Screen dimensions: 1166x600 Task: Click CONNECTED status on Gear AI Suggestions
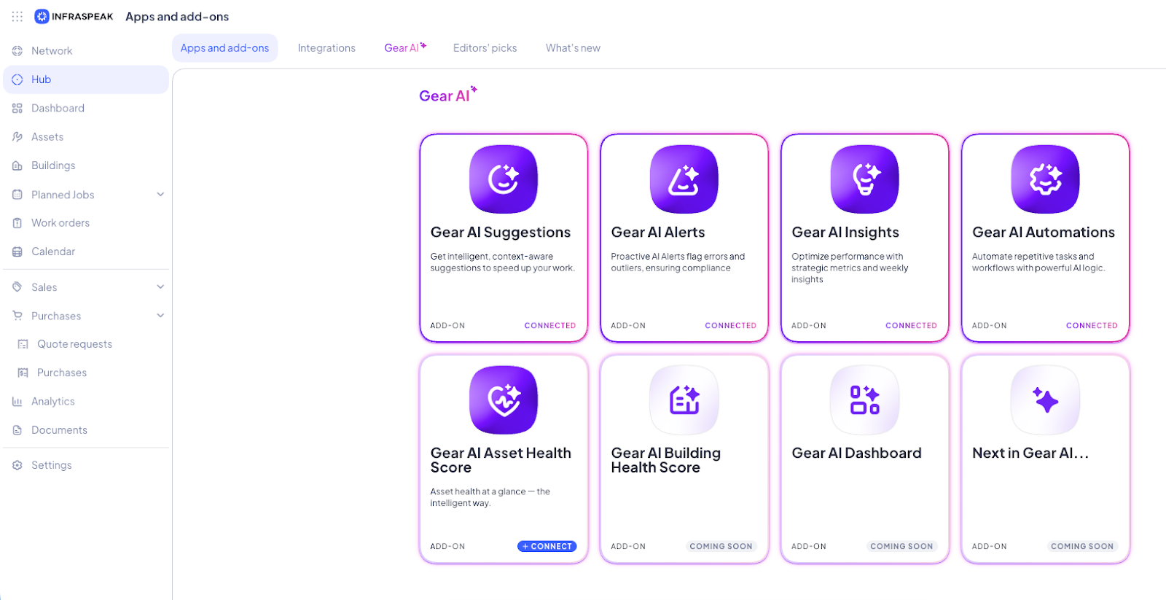click(x=550, y=326)
